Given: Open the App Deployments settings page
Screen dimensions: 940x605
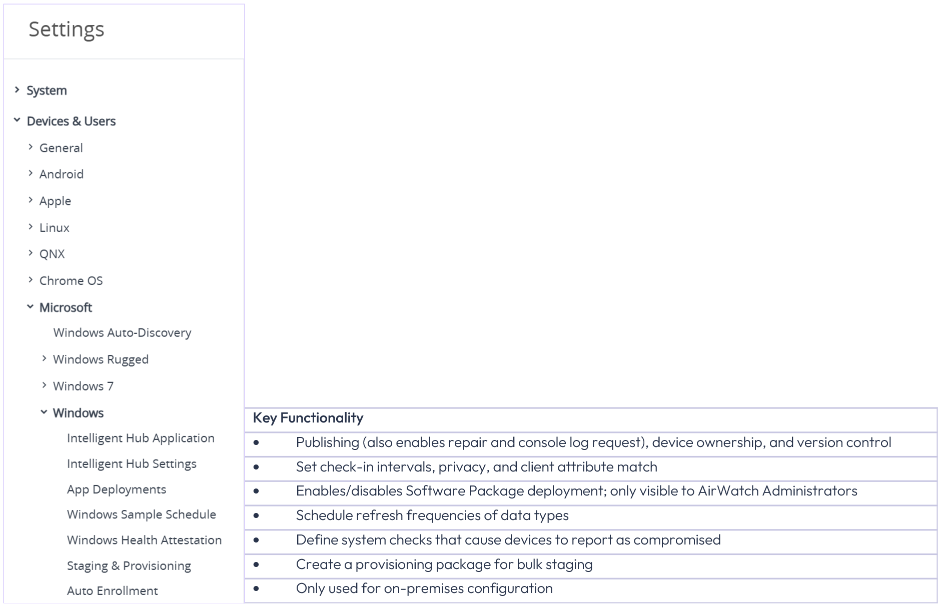Looking at the screenshot, I should click(117, 489).
